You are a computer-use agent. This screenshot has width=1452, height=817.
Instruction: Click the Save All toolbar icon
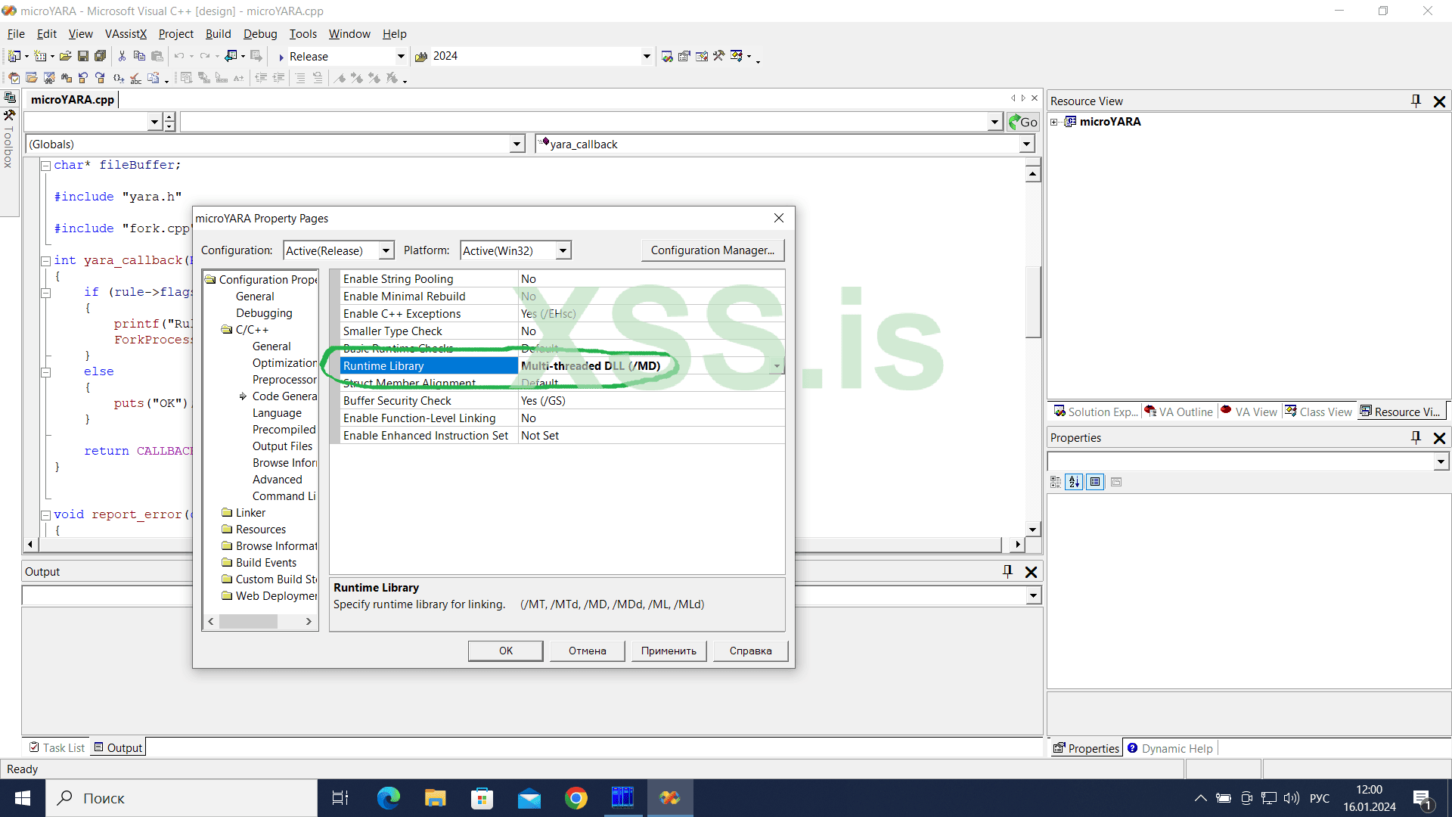pyautogui.click(x=100, y=56)
